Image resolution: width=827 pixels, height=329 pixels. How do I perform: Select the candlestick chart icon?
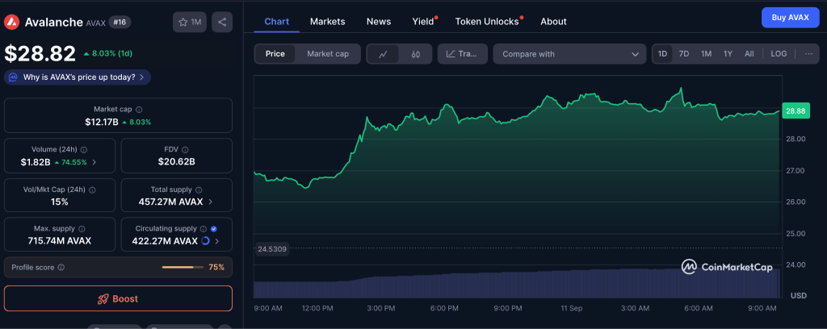(x=416, y=54)
